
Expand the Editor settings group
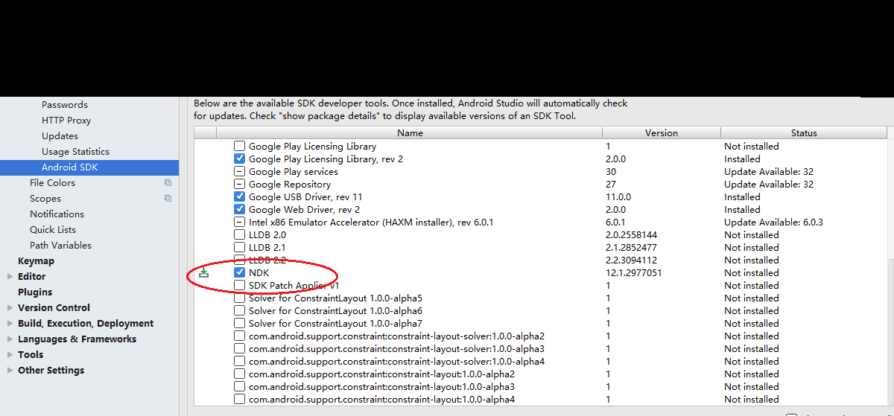[10, 277]
